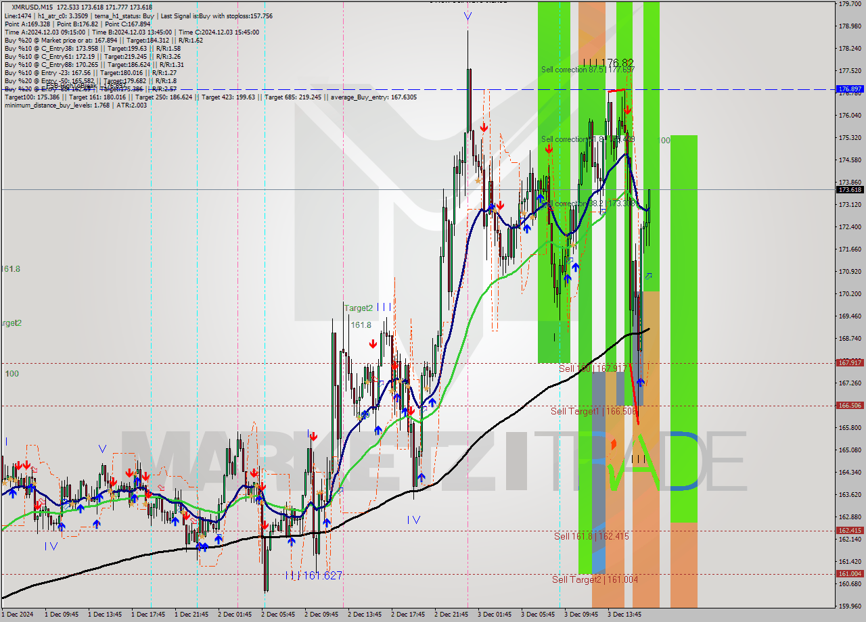The width and height of the screenshot is (866, 622).
Task: Click the 'I I I 161.627' wave low label
Action: pyautogui.click(x=313, y=575)
